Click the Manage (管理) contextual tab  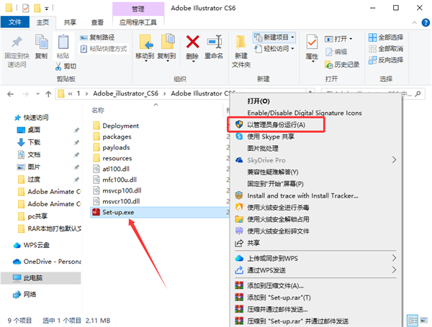pyautogui.click(x=138, y=9)
